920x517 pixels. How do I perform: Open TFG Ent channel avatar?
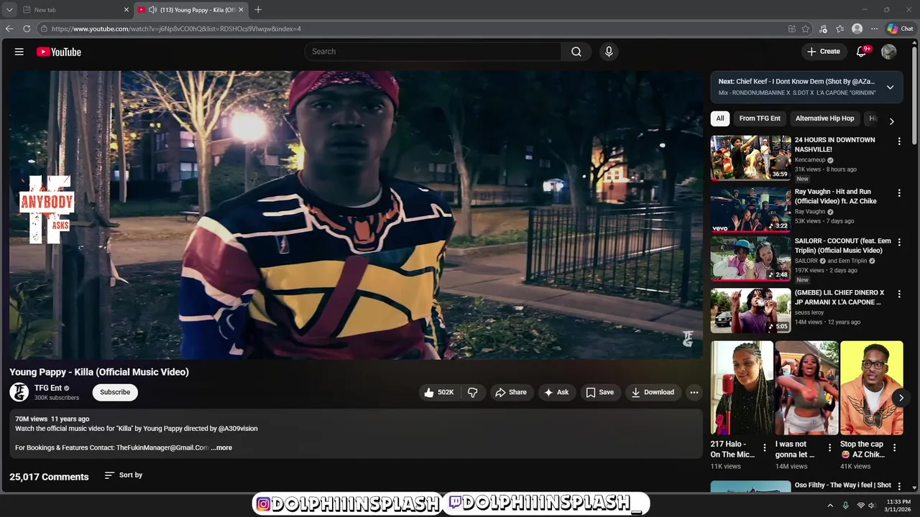pos(19,392)
